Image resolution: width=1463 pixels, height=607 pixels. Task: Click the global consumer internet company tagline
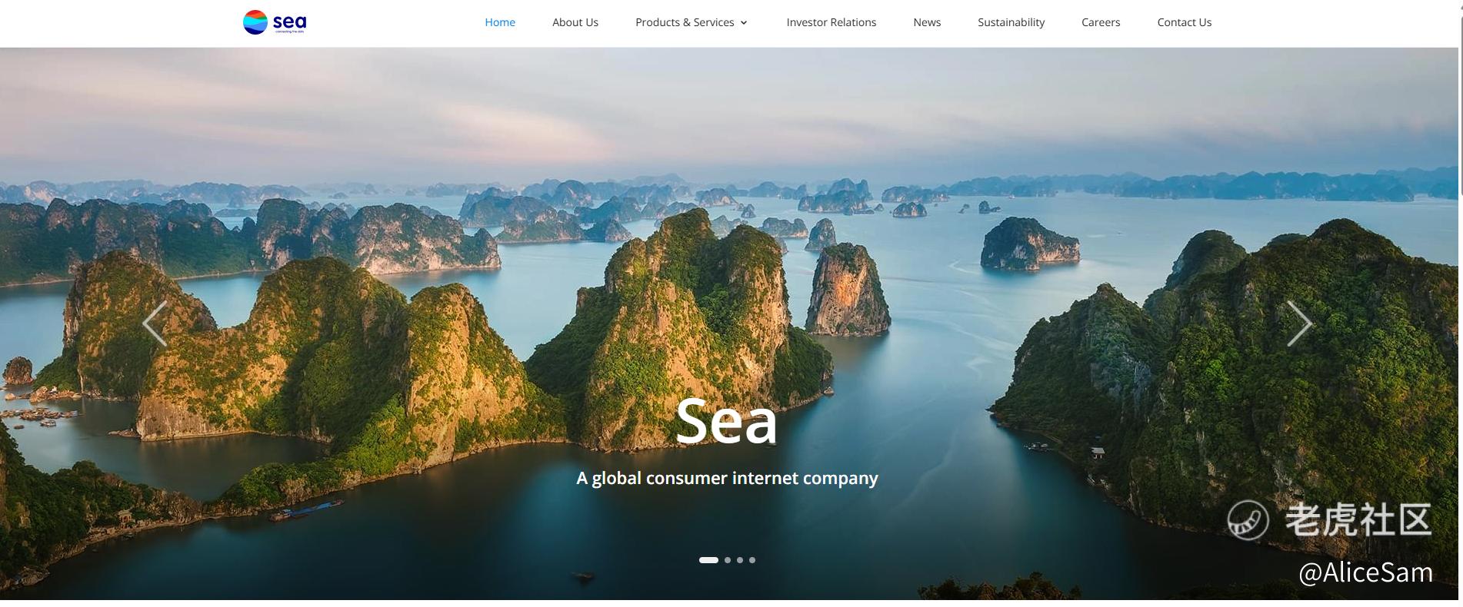(x=727, y=478)
